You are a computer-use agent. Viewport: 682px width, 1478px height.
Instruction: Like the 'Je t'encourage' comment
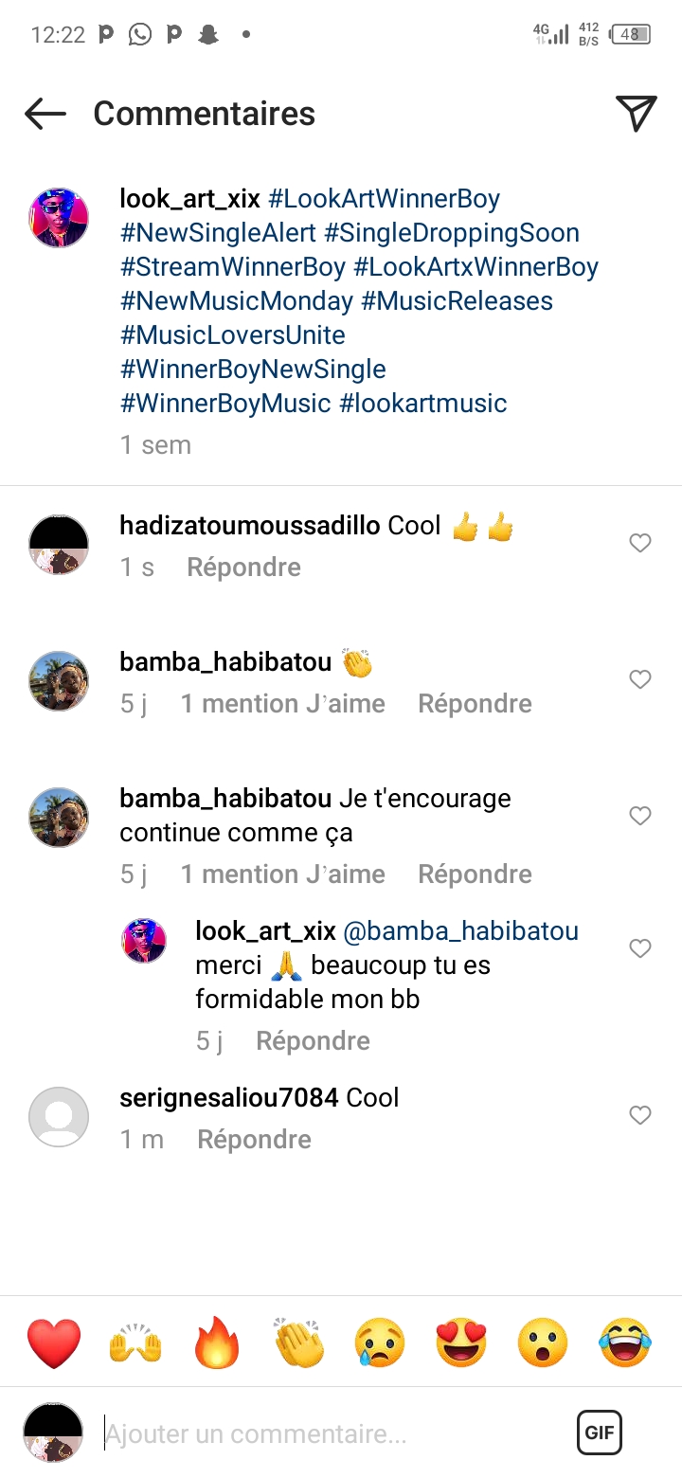pos(640,816)
